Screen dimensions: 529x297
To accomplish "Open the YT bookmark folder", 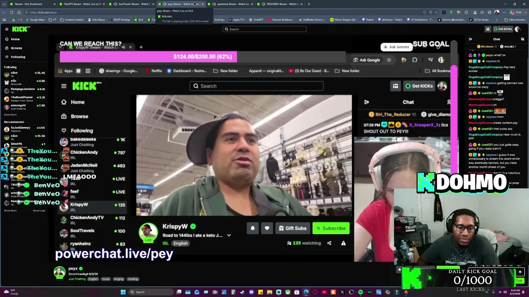I will 53,20.
